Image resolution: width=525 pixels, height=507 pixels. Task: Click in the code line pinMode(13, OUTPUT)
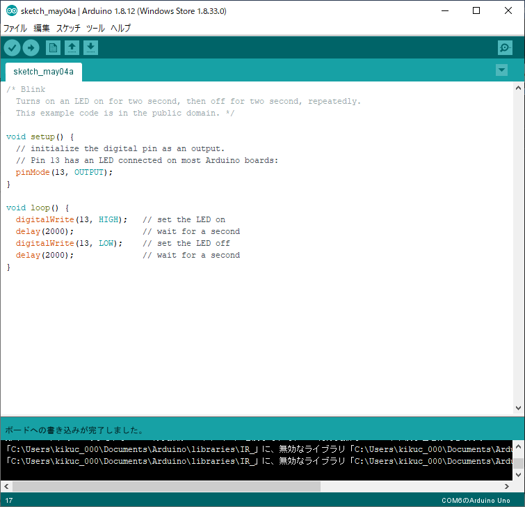(x=64, y=172)
